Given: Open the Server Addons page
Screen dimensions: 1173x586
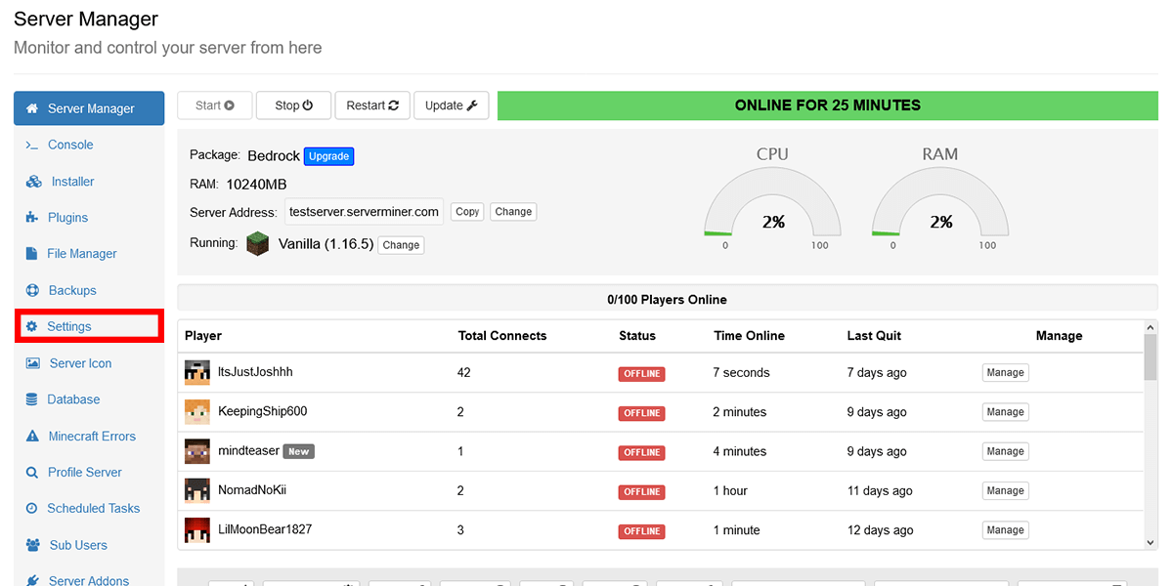Looking at the screenshot, I should 89,580.
